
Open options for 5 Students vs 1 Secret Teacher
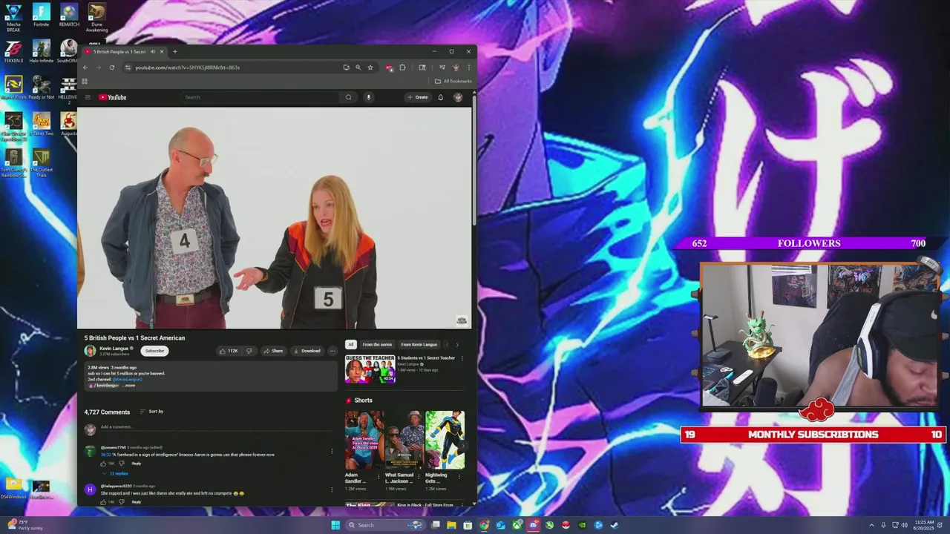click(x=462, y=358)
